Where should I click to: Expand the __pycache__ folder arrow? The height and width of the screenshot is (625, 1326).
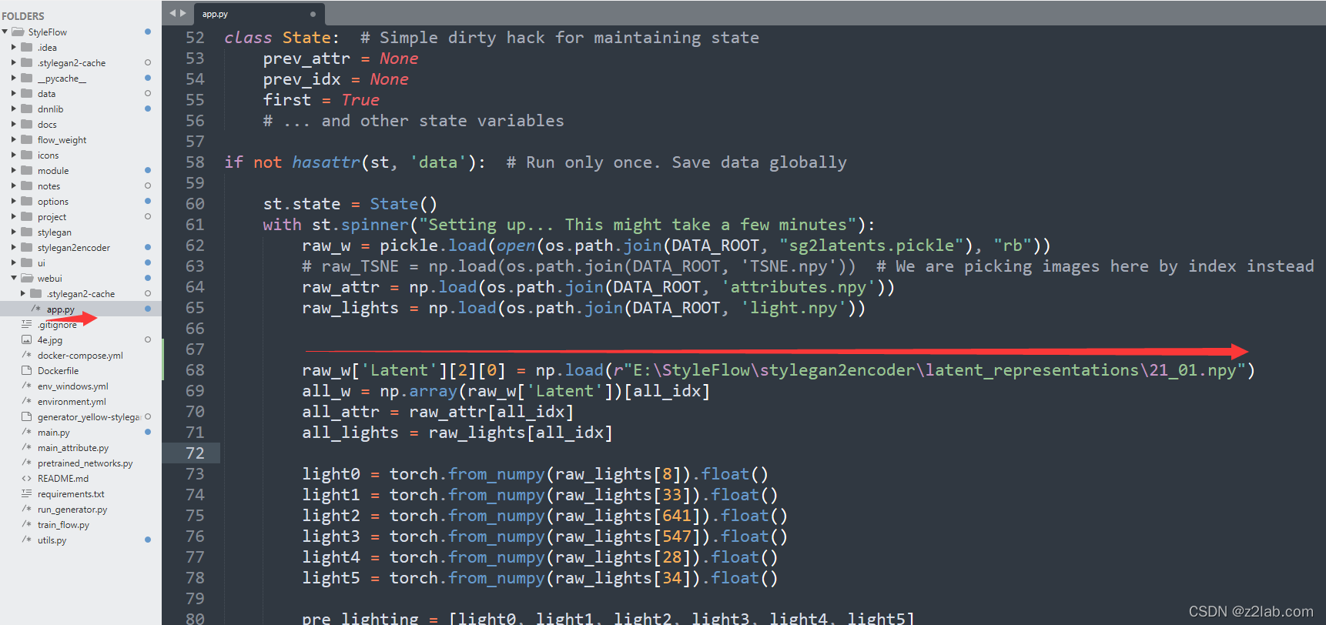(x=14, y=78)
